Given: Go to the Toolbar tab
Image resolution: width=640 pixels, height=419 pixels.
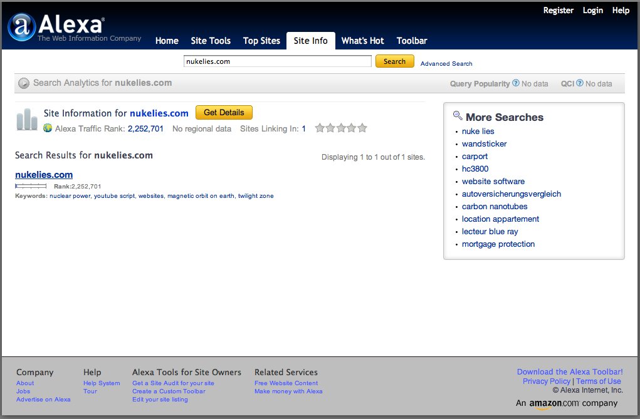Looking at the screenshot, I should (412, 41).
